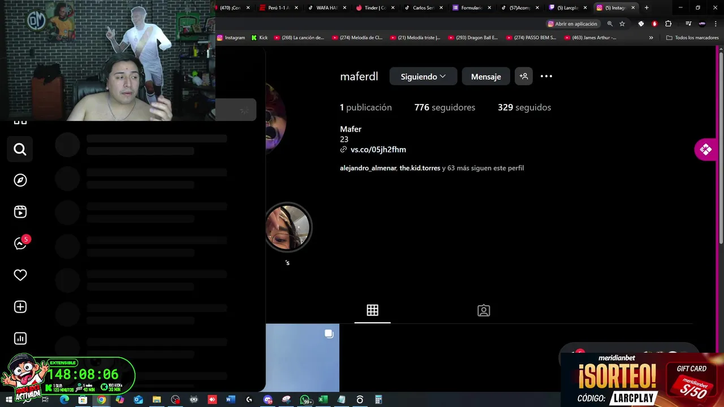Open the story highlight circle
The image size is (724, 407).
pyautogui.click(x=288, y=227)
